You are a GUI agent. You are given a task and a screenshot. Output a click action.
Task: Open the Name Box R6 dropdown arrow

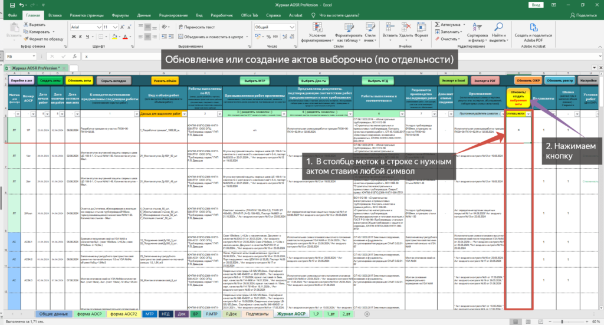tap(34, 56)
